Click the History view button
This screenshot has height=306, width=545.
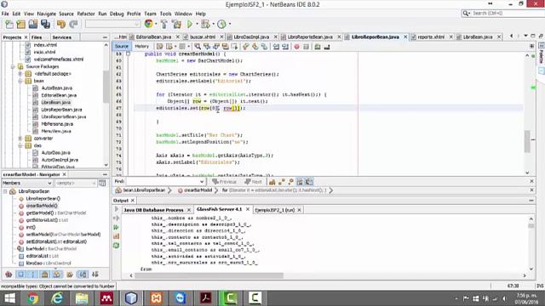(x=142, y=47)
